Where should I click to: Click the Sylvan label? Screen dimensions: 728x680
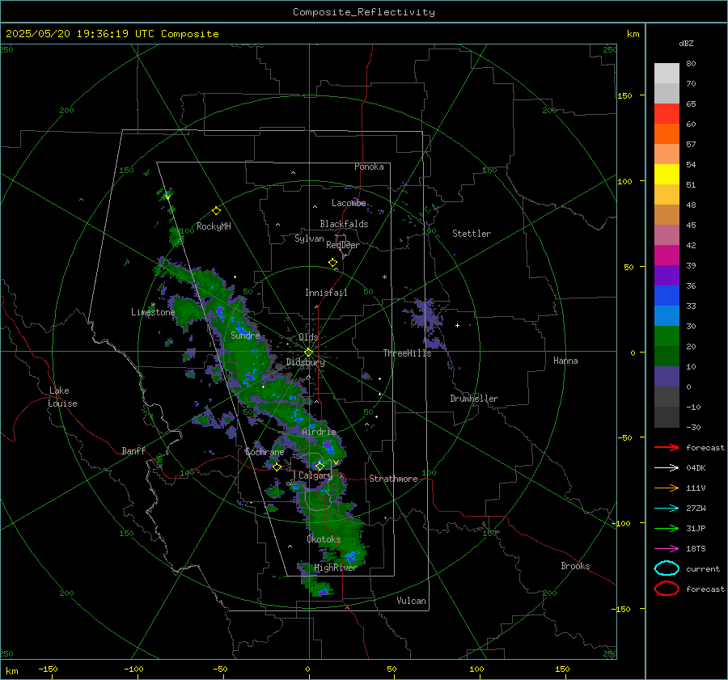pos(309,239)
